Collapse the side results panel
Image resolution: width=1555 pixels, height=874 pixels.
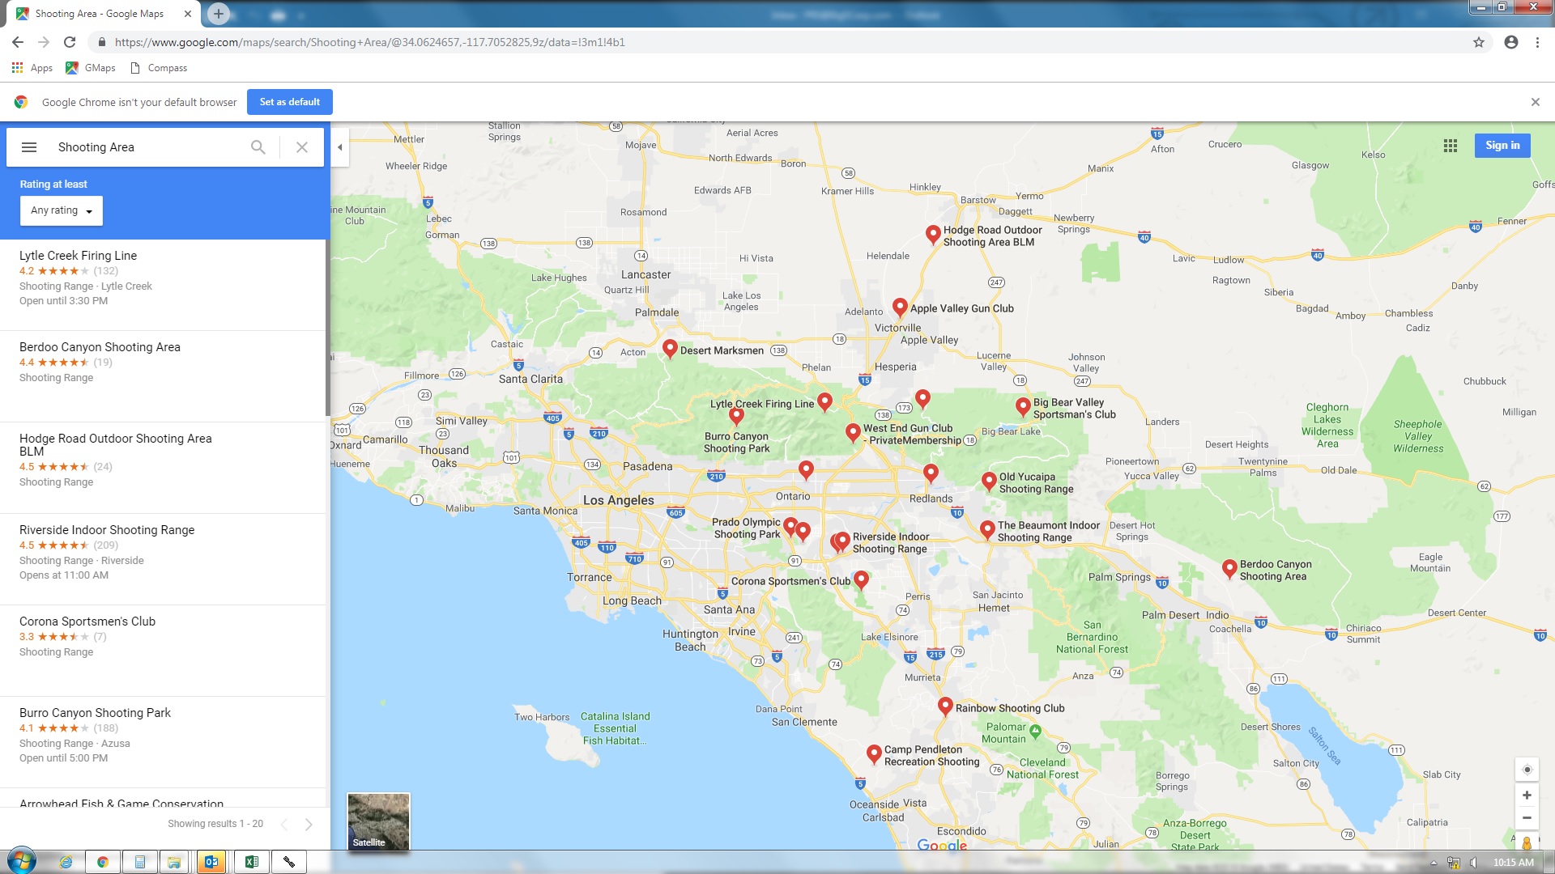pos(340,147)
